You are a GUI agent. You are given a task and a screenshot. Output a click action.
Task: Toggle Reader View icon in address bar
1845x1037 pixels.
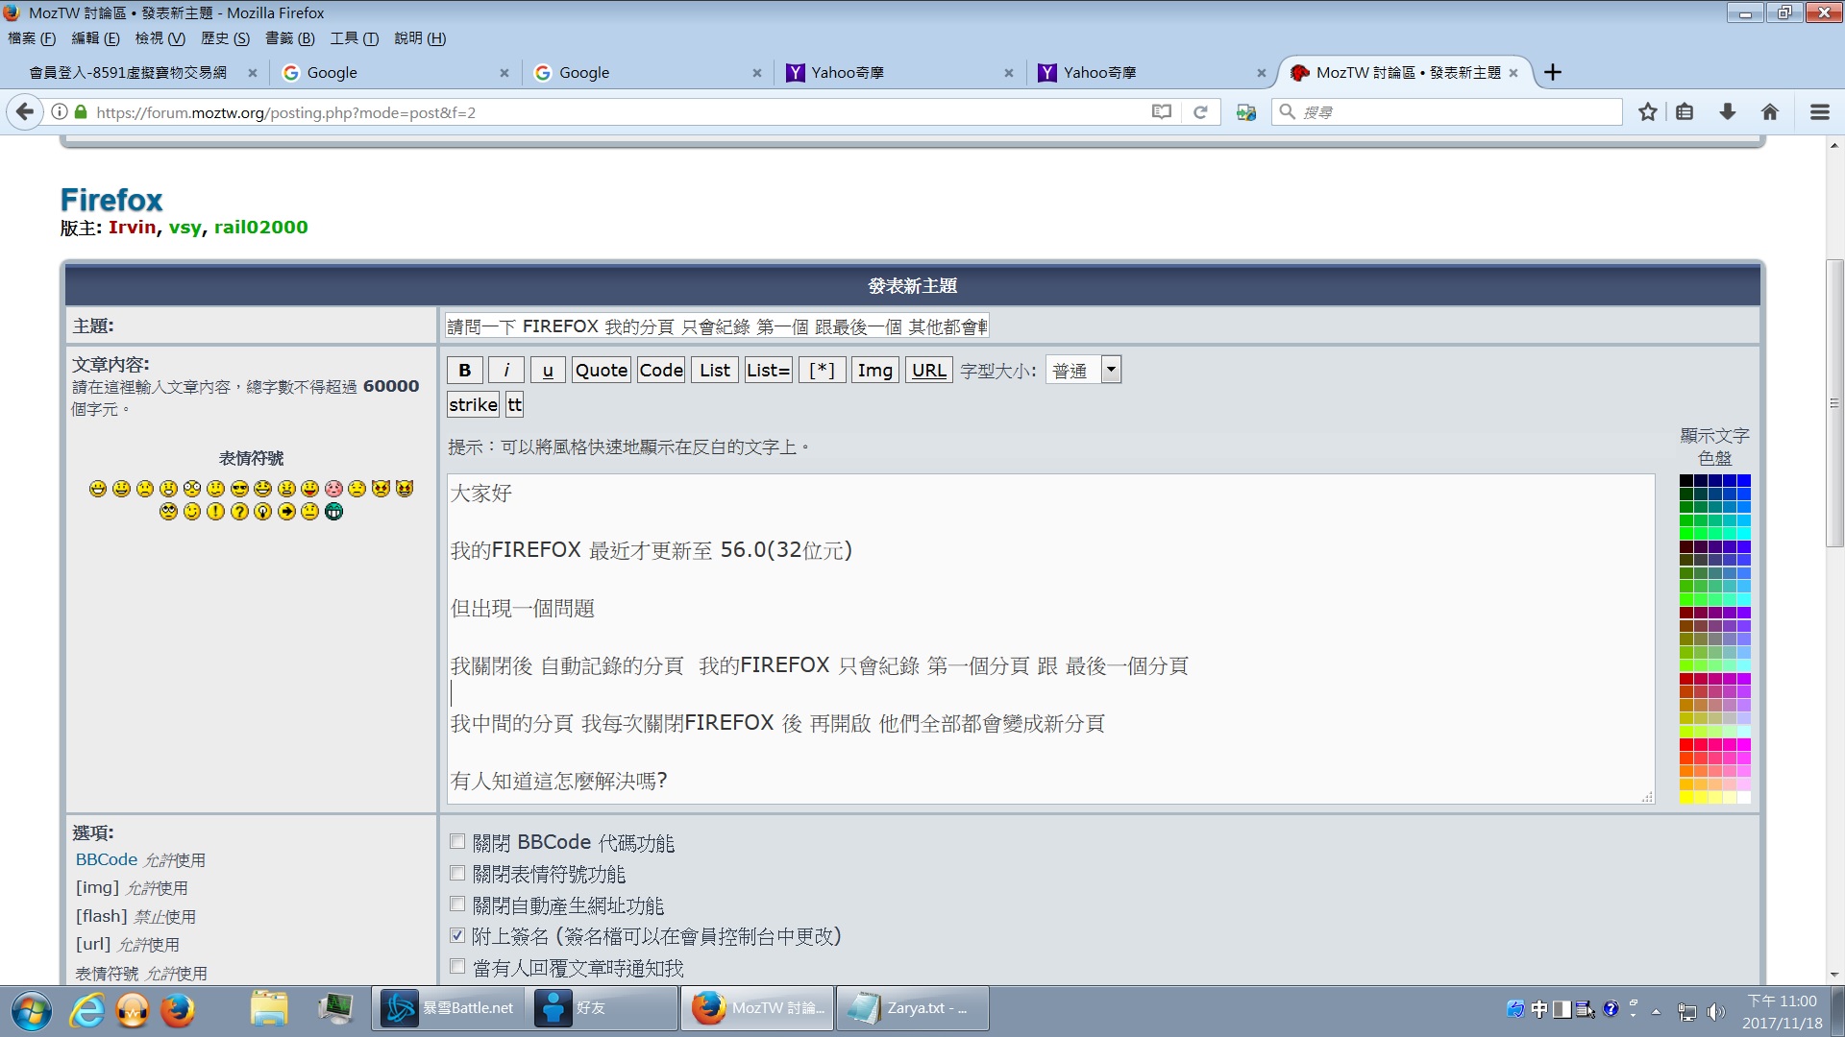1161,112
